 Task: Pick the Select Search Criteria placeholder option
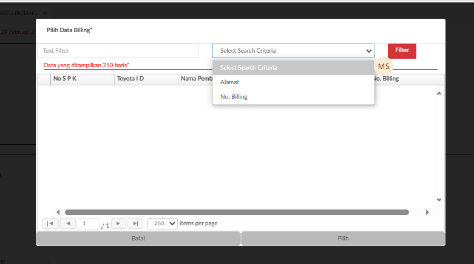tap(293, 68)
